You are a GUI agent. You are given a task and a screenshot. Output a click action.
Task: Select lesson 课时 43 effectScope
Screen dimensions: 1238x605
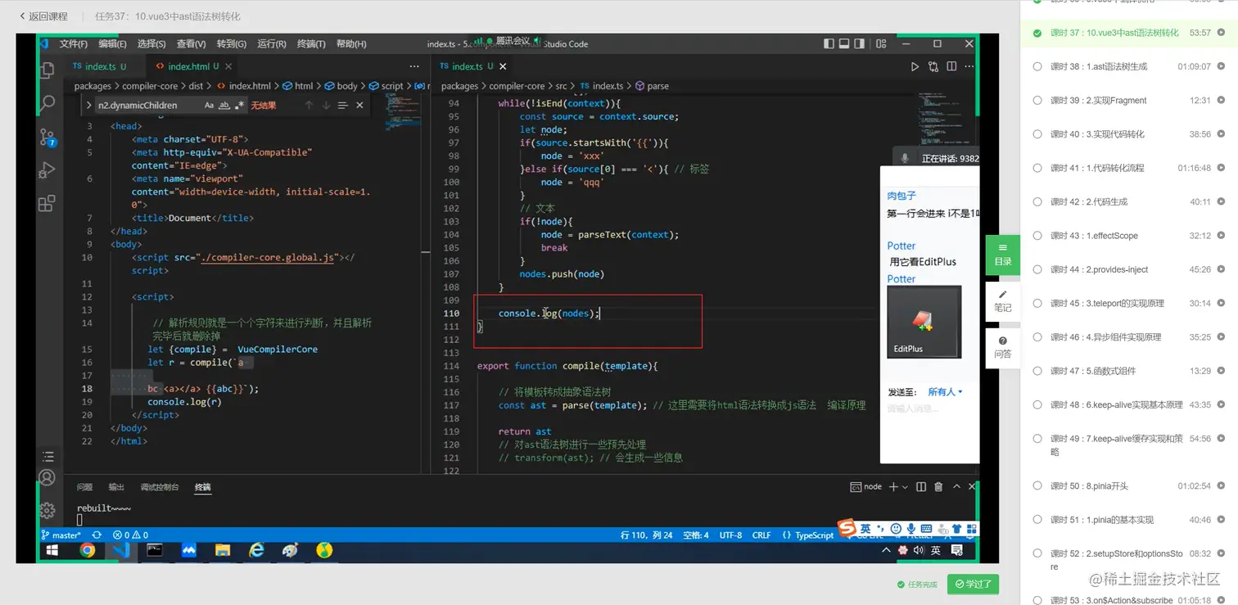(1129, 236)
